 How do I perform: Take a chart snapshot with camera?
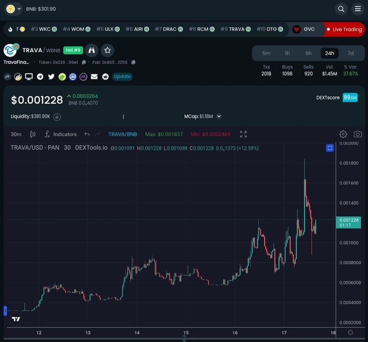358,134
